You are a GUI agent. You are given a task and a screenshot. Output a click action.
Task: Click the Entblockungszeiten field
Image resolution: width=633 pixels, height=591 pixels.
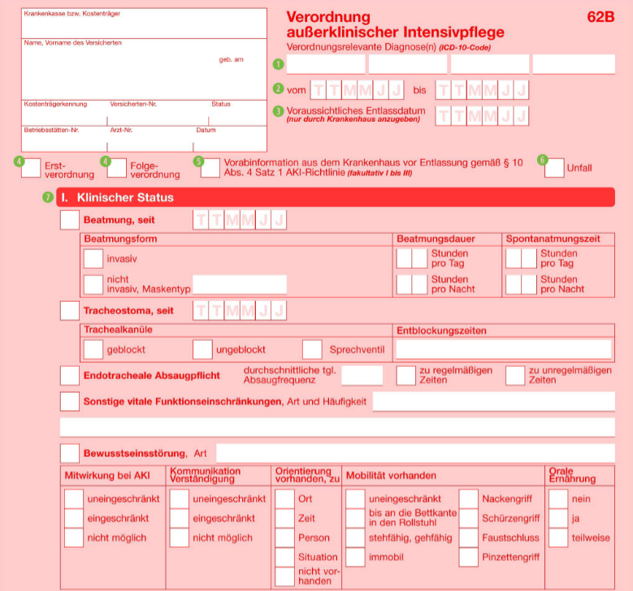[504, 349]
